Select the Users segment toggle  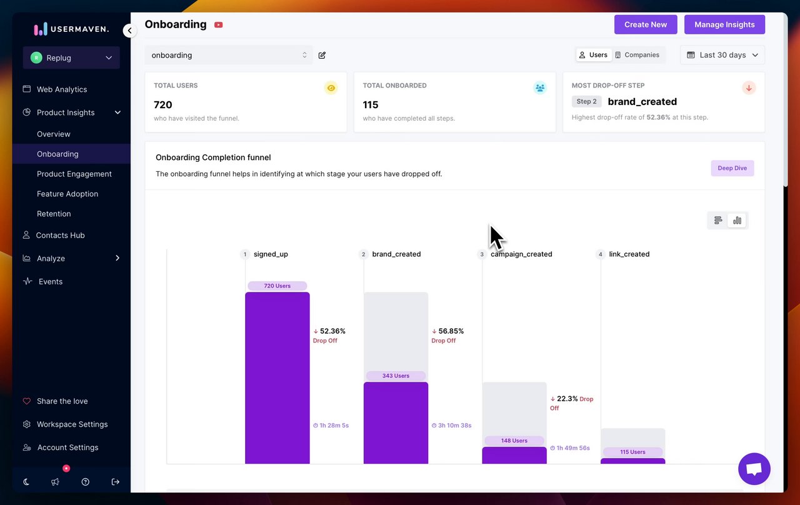(x=593, y=55)
